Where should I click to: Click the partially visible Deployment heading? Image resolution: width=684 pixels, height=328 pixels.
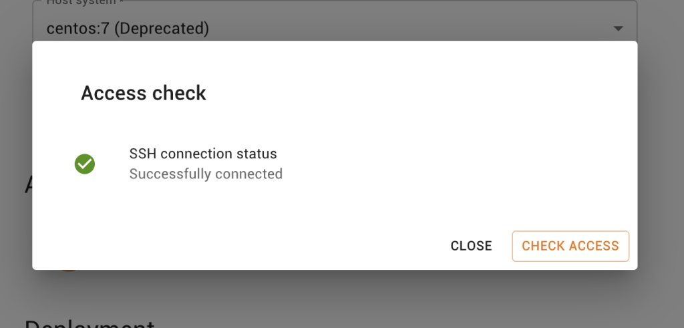point(90,323)
